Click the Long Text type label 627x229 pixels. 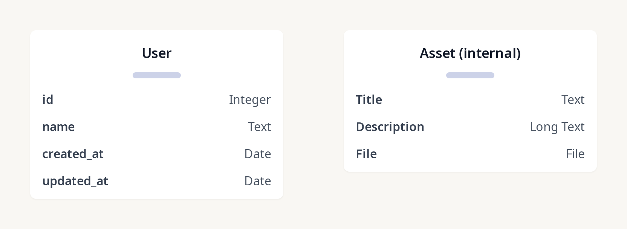click(557, 127)
